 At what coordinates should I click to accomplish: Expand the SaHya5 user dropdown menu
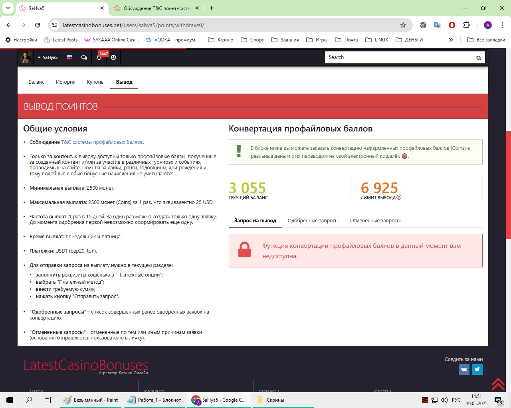(48, 57)
